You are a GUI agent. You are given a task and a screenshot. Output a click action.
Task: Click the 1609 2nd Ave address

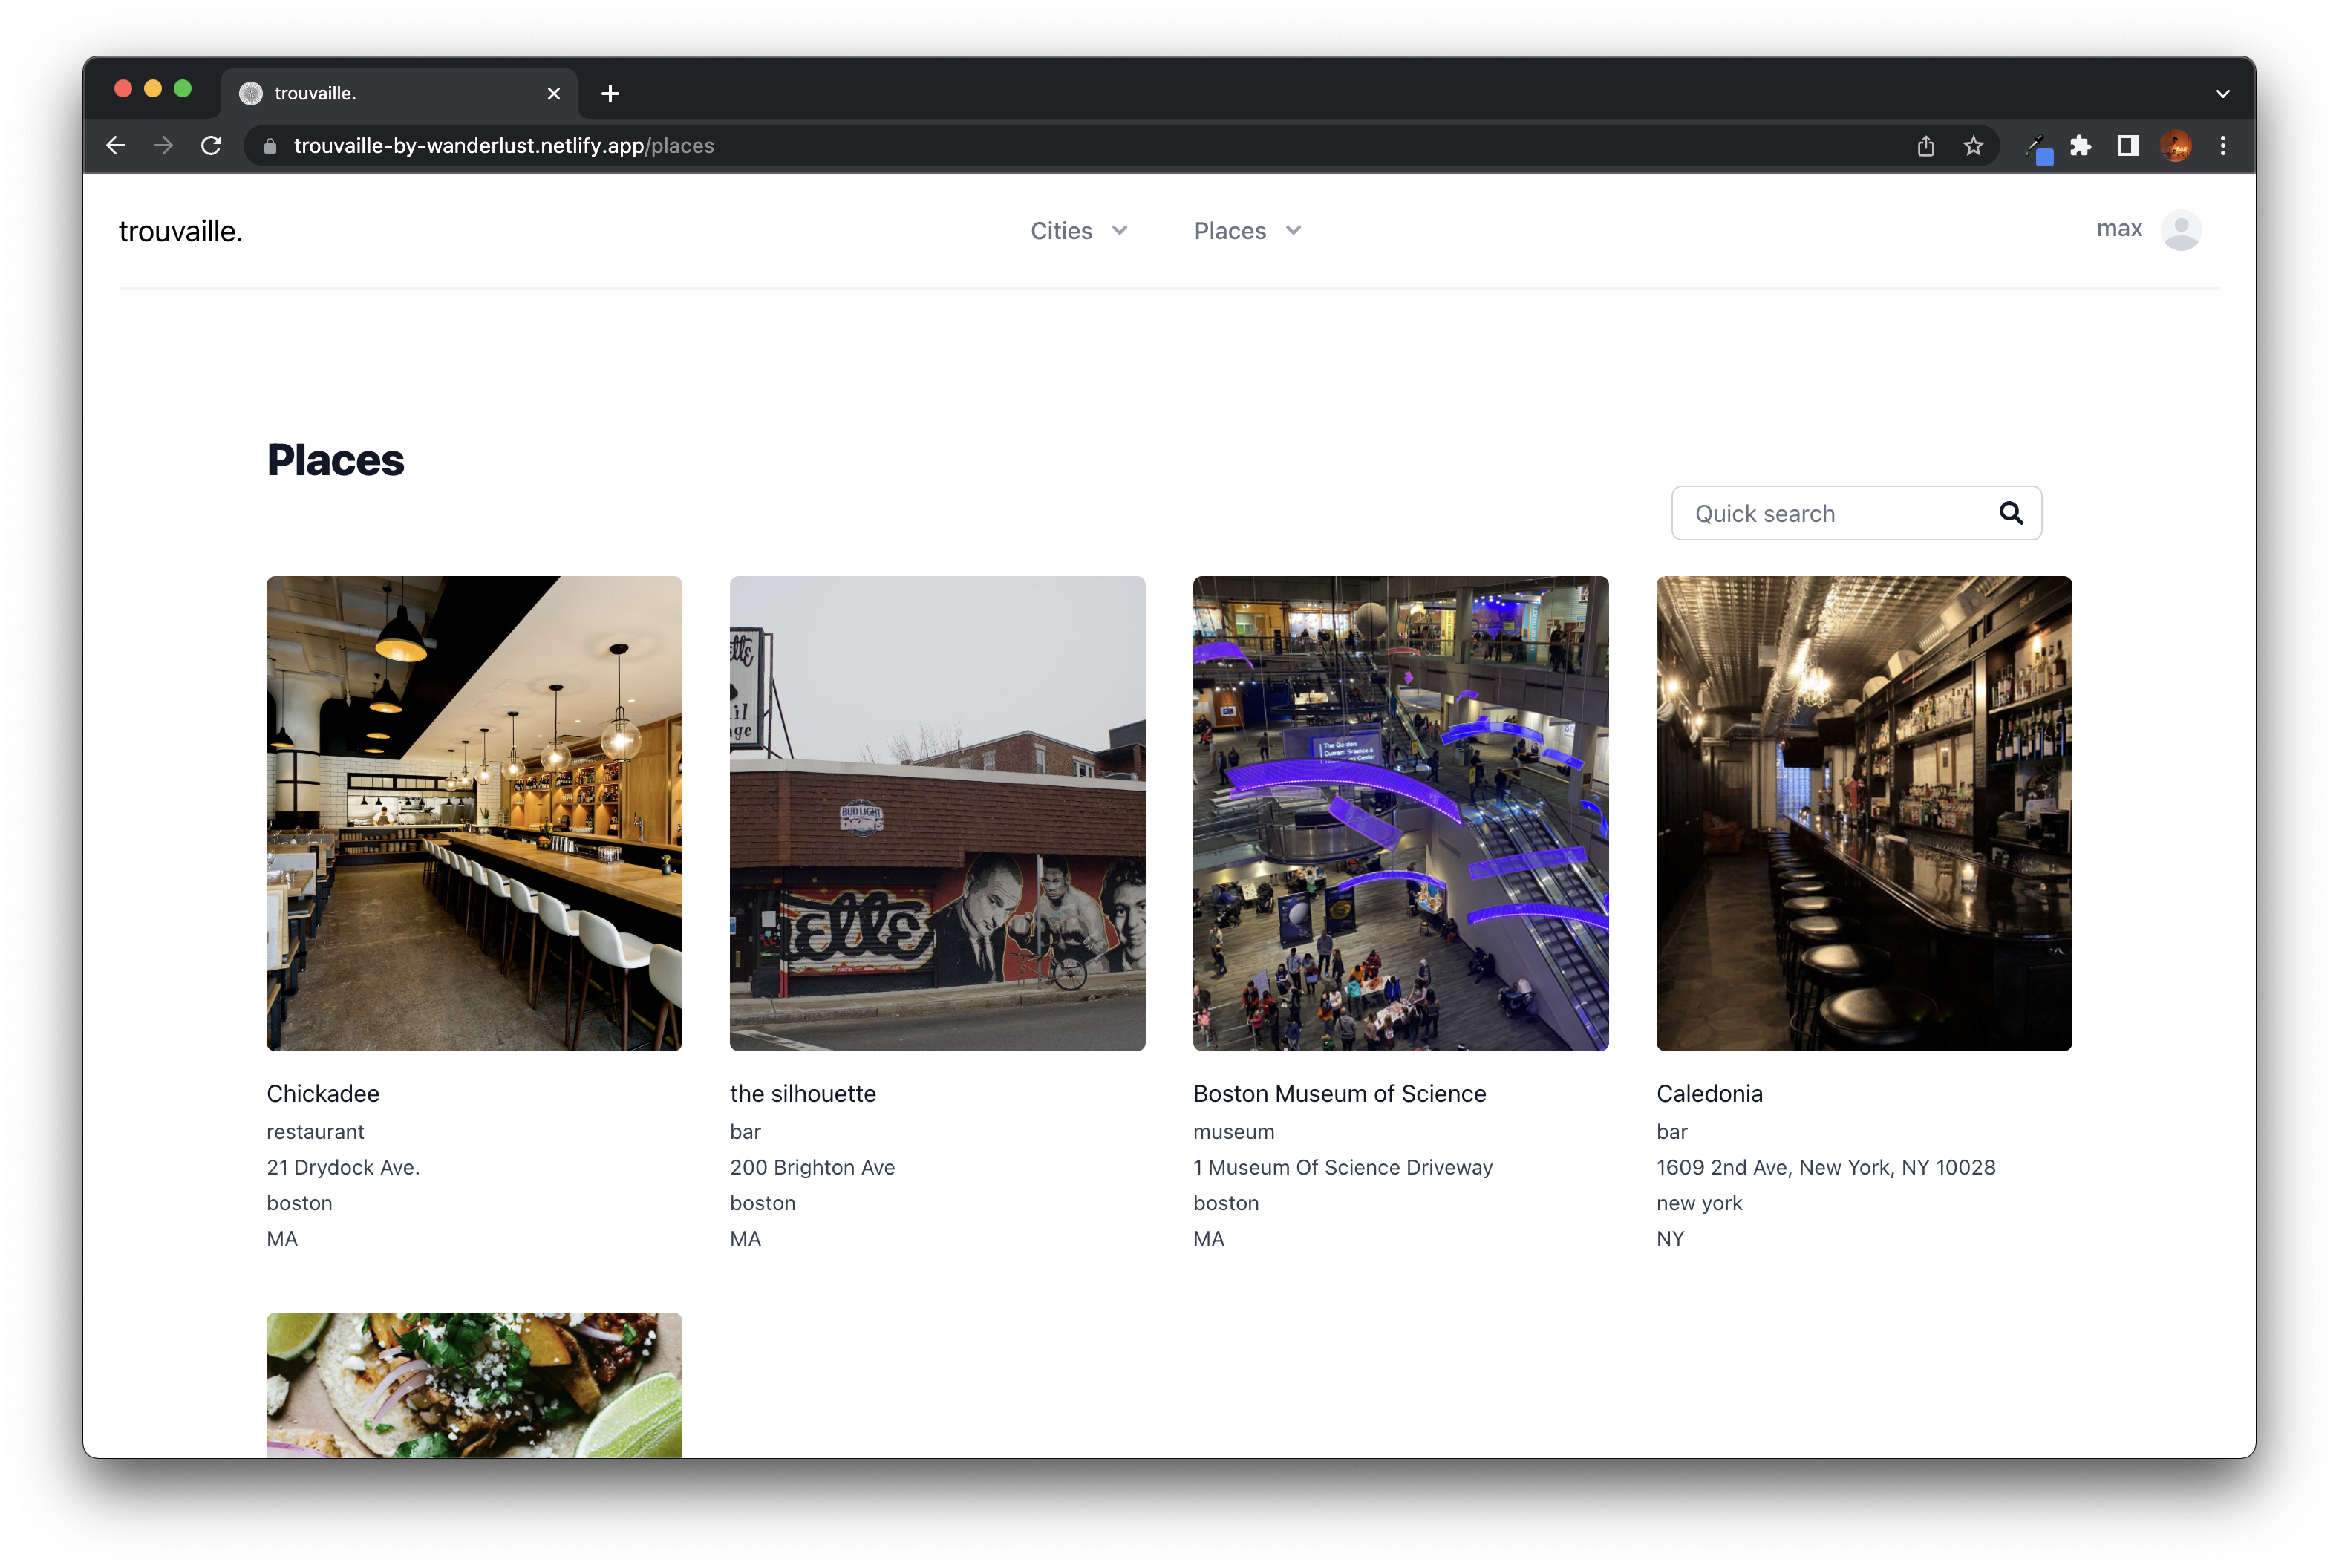coord(1825,1167)
